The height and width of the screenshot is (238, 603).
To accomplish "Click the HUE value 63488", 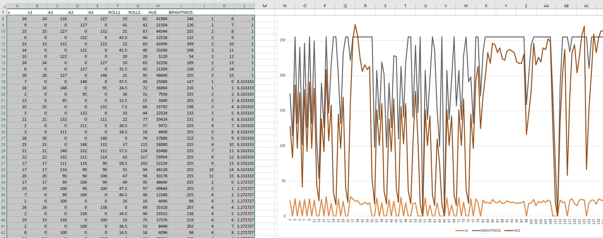I will tap(158, 151).
